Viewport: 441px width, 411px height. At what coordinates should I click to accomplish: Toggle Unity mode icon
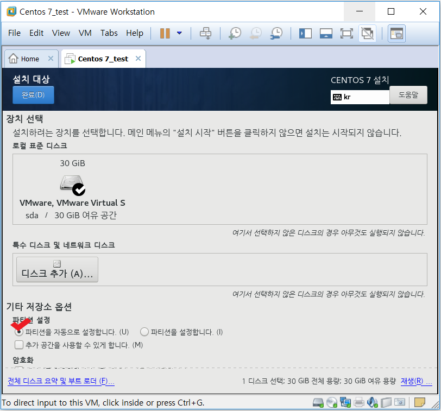coord(367,34)
